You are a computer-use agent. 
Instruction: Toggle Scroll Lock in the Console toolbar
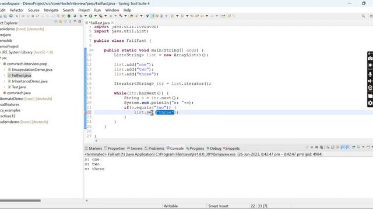coord(333,147)
